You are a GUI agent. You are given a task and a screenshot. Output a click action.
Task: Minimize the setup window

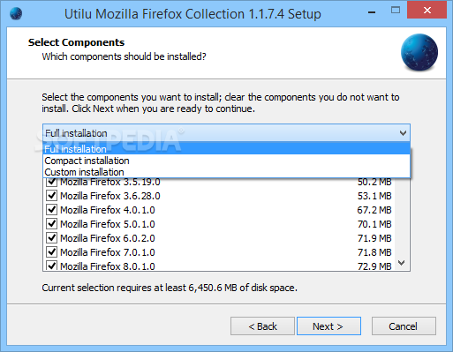(372, 11)
